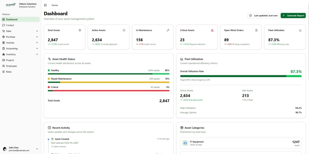Open the IT Equipment category row
The width and height of the screenshot is (309, 154).
(241, 143)
